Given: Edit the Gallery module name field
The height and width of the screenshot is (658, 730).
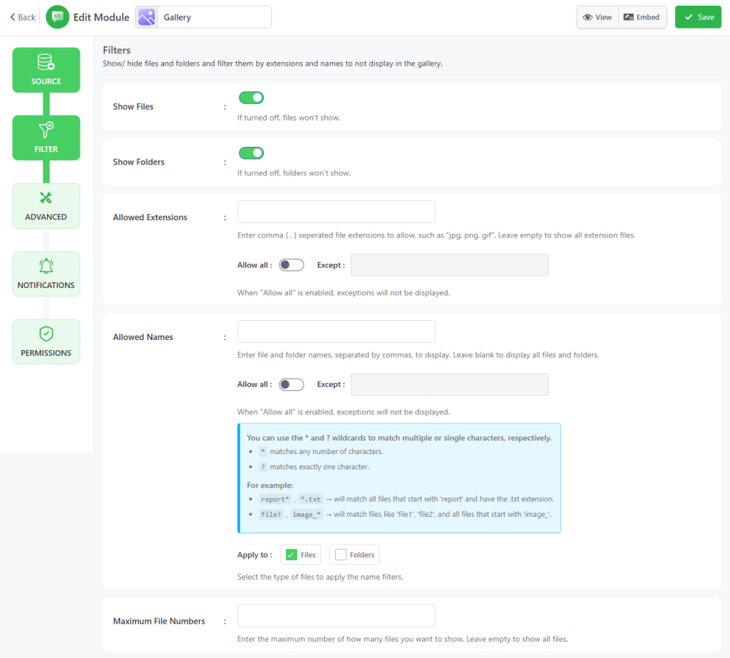Looking at the screenshot, I should coord(214,17).
